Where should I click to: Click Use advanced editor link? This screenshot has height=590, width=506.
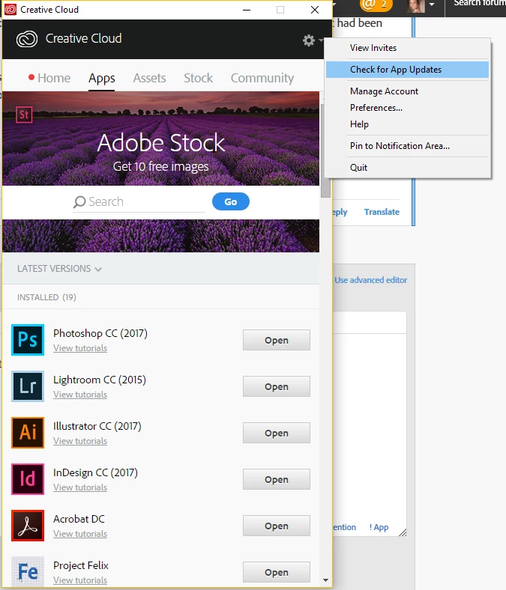(371, 280)
